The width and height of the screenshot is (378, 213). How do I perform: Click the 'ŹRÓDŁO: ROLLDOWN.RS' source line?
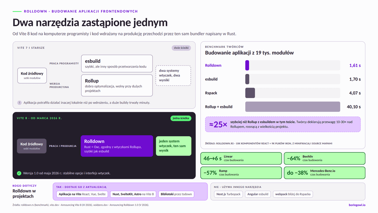(268, 144)
